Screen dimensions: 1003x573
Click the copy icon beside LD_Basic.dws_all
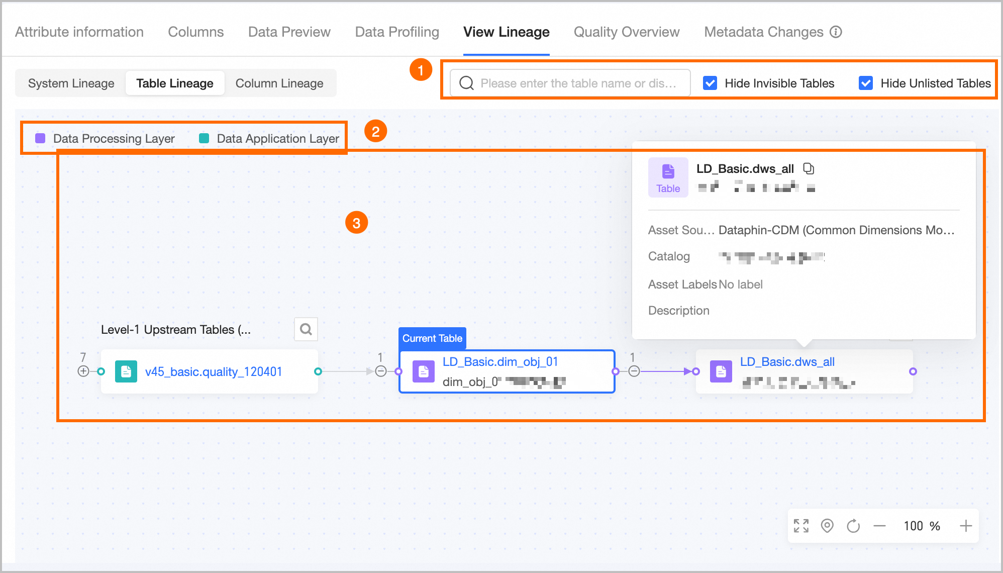pyautogui.click(x=808, y=168)
